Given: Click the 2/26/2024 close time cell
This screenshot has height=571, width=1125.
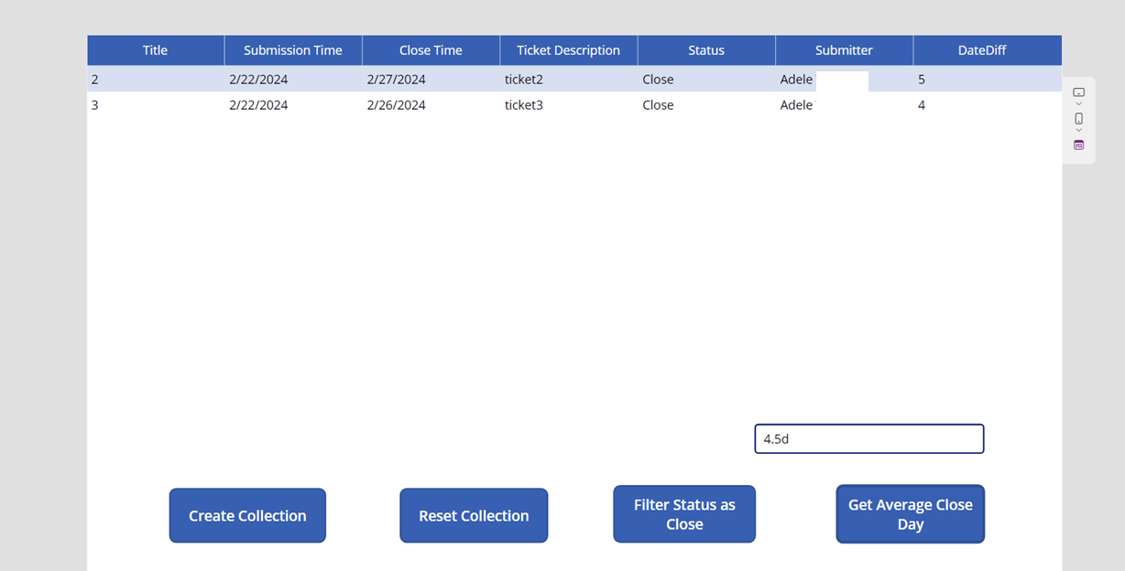Looking at the screenshot, I should 397,105.
